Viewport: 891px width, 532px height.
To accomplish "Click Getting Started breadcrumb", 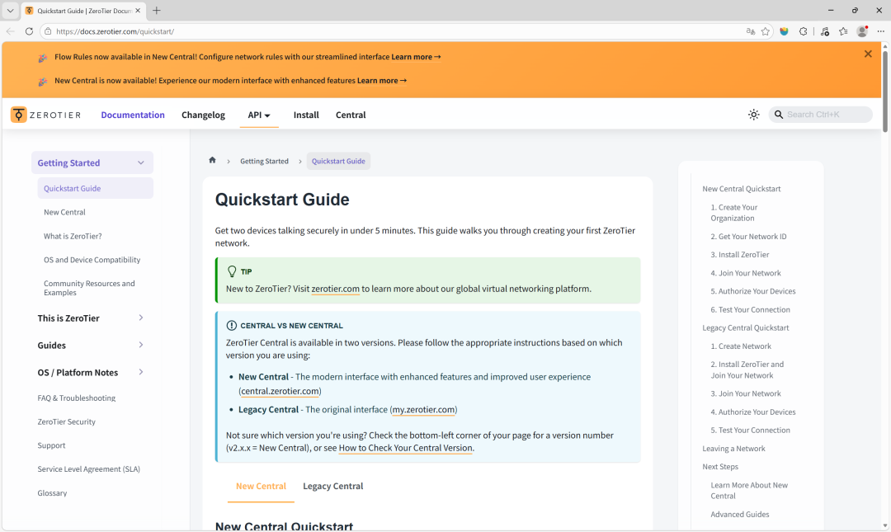I will coord(264,161).
